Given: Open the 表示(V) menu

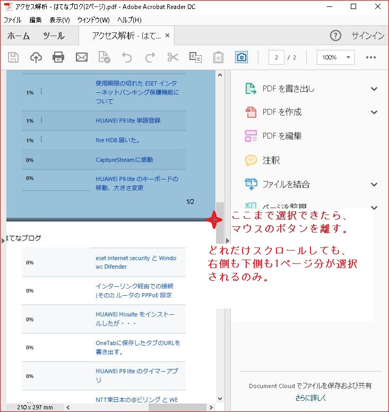Looking at the screenshot, I should pos(59,20).
